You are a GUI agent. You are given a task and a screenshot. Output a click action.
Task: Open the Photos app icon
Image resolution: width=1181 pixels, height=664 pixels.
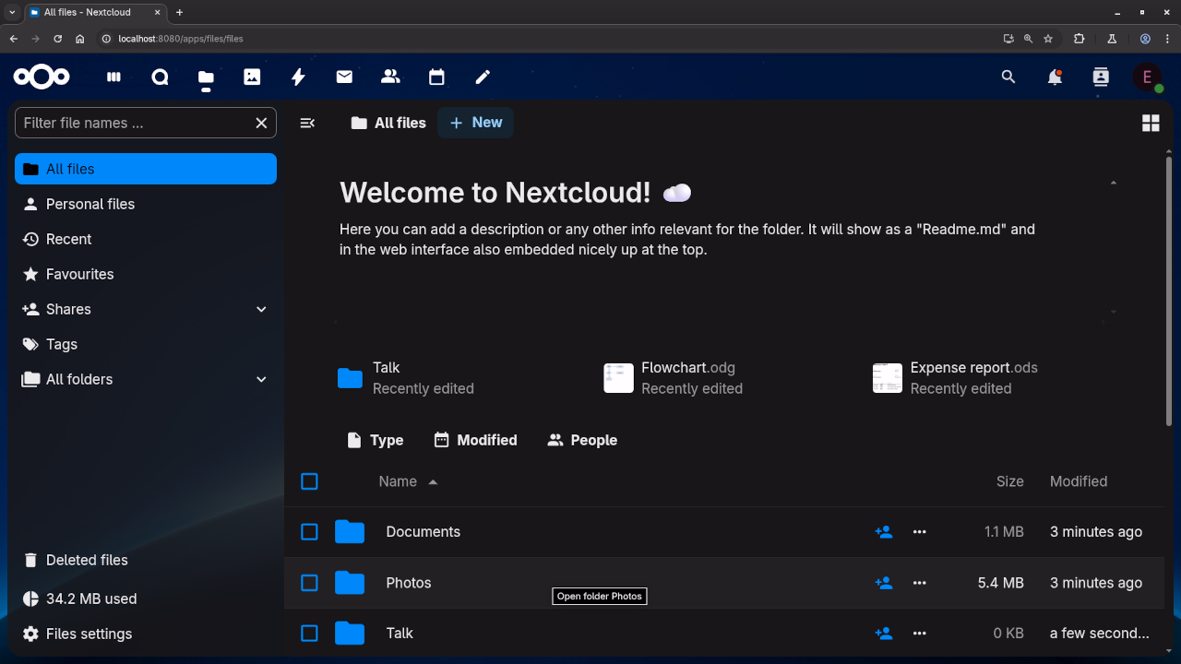pyautogui.click(x=252, y=77)
